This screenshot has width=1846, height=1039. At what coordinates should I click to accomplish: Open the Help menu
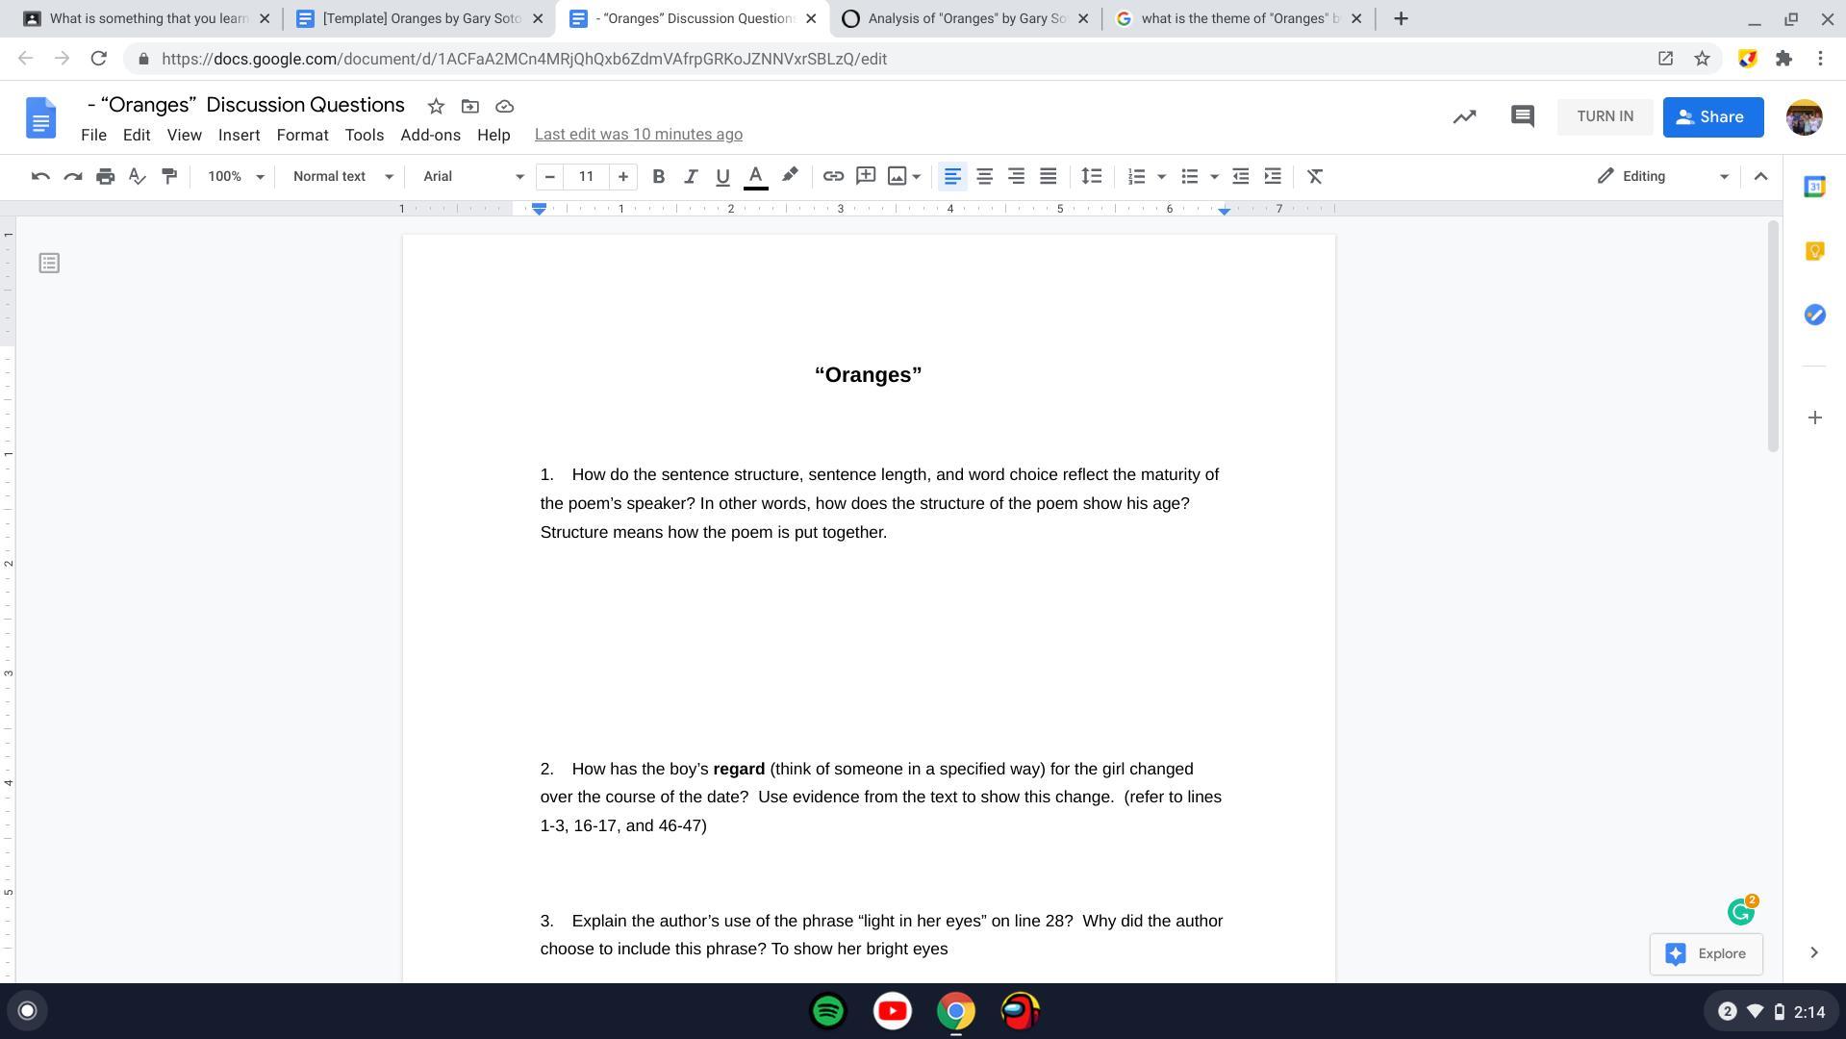click(x=493, y=135)
